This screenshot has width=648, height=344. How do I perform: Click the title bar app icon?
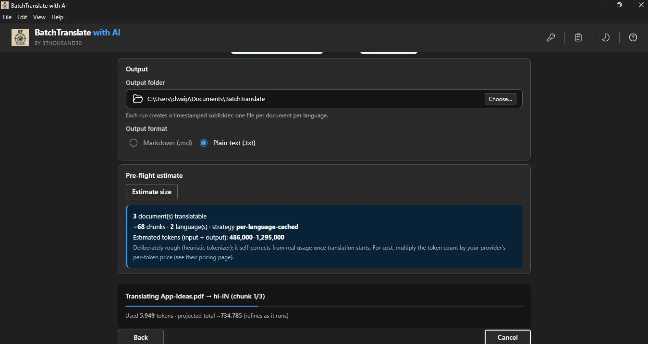tap(5, 5)
